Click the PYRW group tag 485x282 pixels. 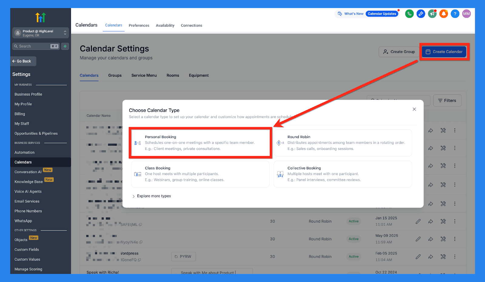click(x=183, y=257)
